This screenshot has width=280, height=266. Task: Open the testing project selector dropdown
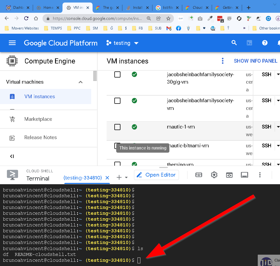click(x=122, y=43)
